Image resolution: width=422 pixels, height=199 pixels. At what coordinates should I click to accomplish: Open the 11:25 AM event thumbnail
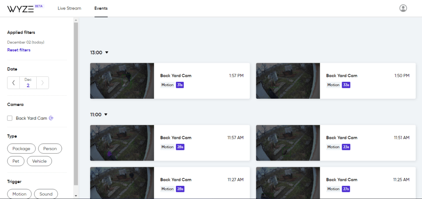[x=288, y=183]
